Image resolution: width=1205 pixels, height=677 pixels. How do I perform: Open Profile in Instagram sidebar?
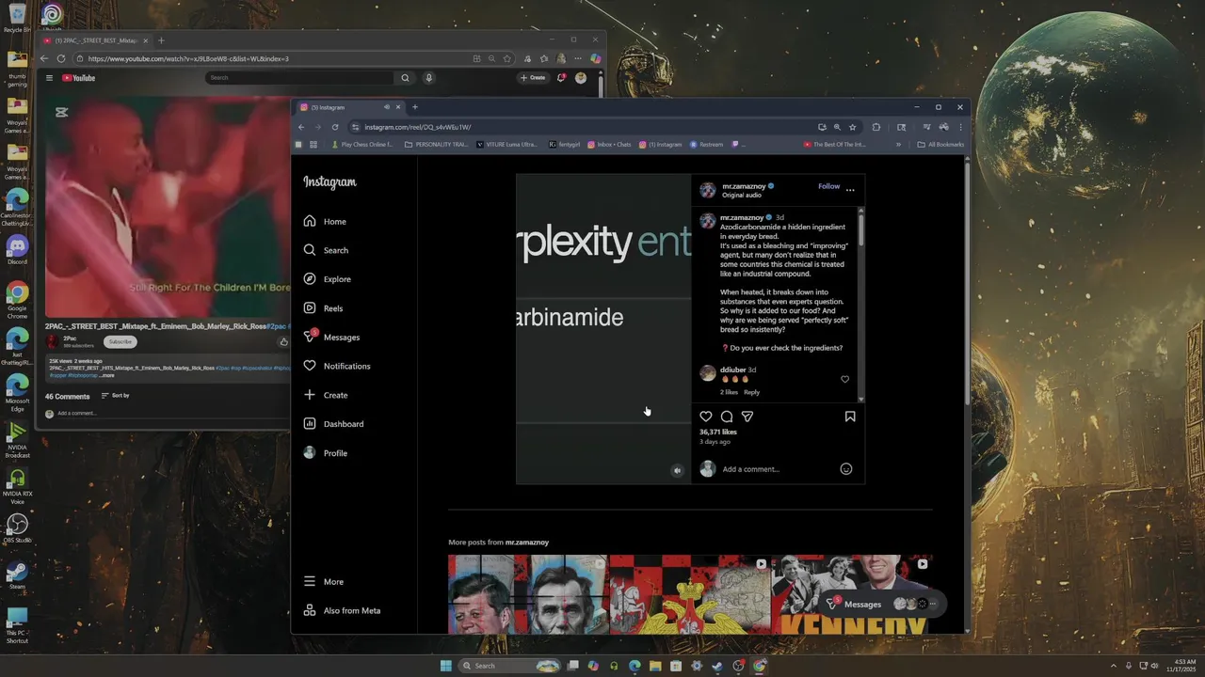click(x=325, y=453)
